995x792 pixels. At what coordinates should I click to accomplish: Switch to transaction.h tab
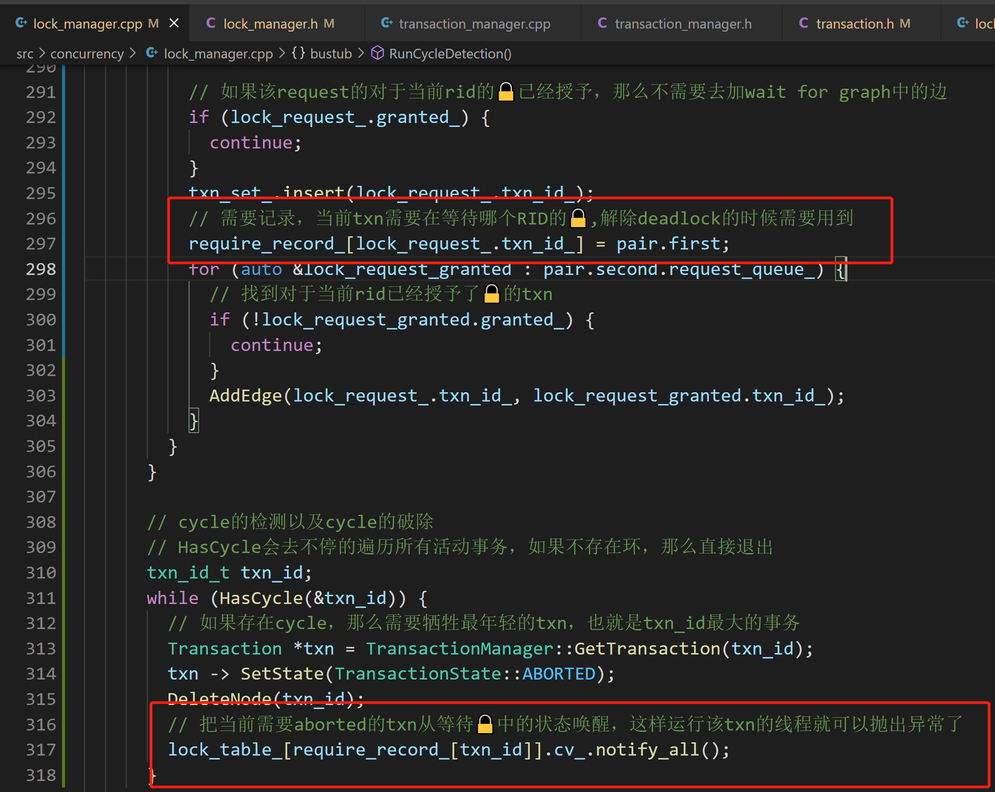point(855,24)
